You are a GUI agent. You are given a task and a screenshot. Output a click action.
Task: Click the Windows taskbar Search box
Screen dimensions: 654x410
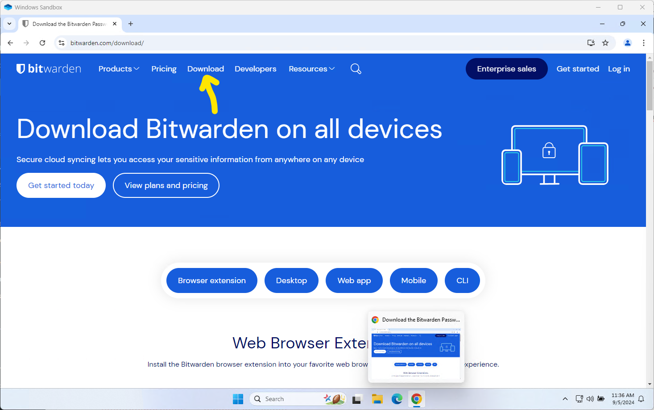[x=298, y=399]
